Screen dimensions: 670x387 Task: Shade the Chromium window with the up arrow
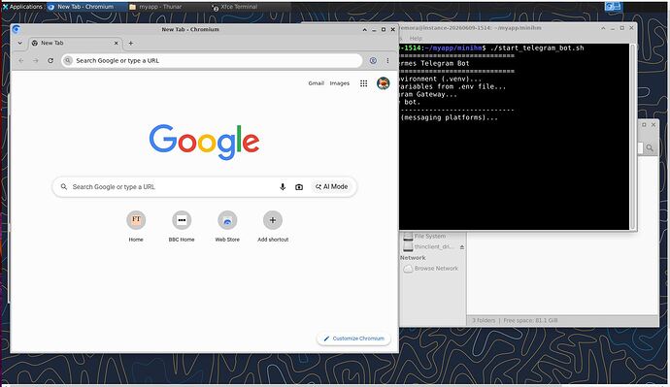[x=364, y=29]
